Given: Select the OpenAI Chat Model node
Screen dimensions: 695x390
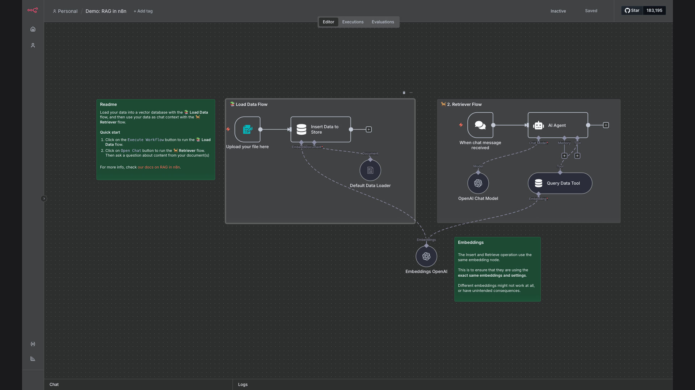Looking at the screenshot, I should coord(478,183).
